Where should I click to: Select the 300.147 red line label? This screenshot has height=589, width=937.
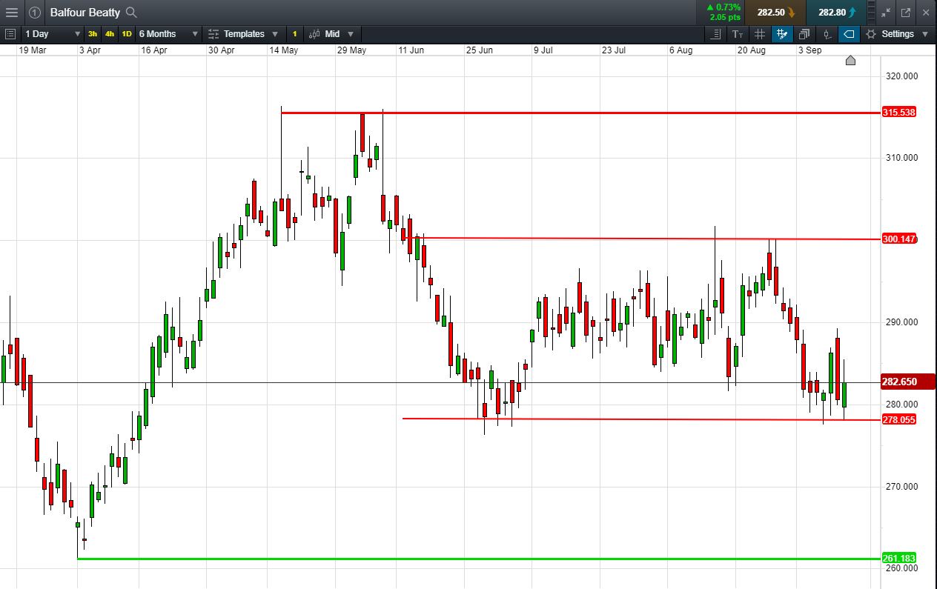(x=899, y=239)
